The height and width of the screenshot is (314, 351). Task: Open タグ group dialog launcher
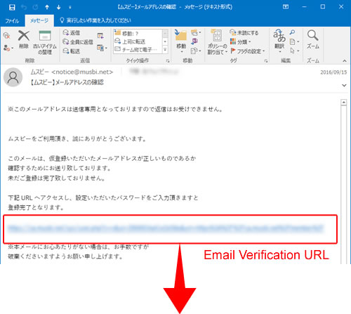coord(266,61)
